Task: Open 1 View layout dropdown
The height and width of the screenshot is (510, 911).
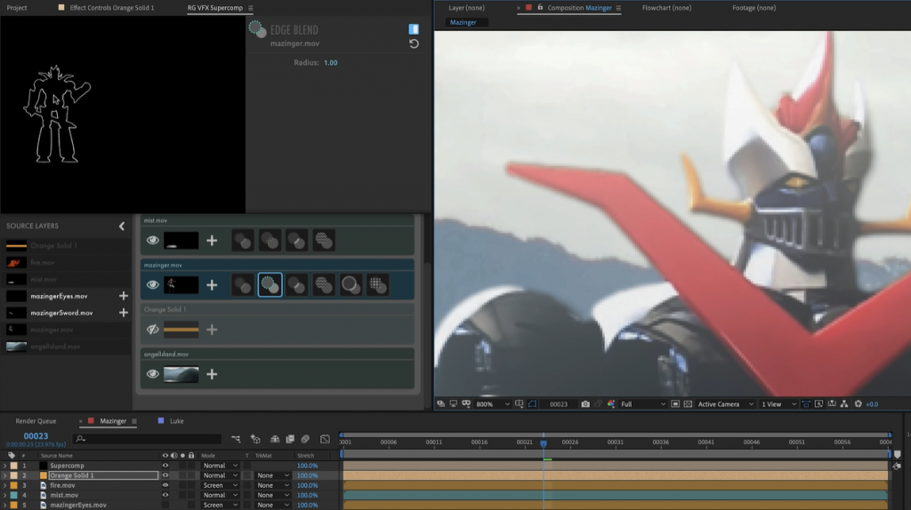Action: tap(778, 404)
